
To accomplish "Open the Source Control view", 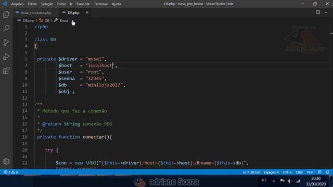I will (6, 43).
